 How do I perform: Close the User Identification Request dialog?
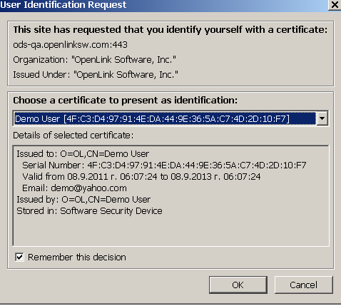[x=335, y=4]
